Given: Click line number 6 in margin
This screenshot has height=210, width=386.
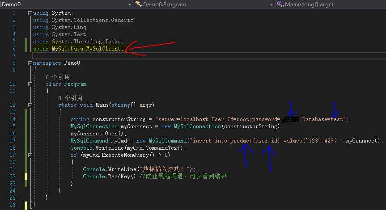Looking at the screenshot, I should pyautogui.click(x=14, y=49).
